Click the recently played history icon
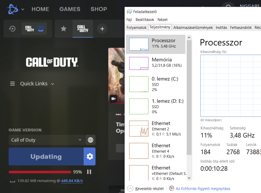Image resolution: width=261 pixels, height=193 pixels. coord(12,29)
